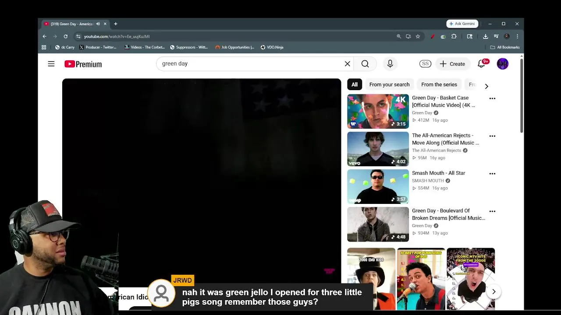Open Boulevard Of Broken Dreams thumbnail
The width and height of the screenshot is (561, 315).
pos(378,224)
